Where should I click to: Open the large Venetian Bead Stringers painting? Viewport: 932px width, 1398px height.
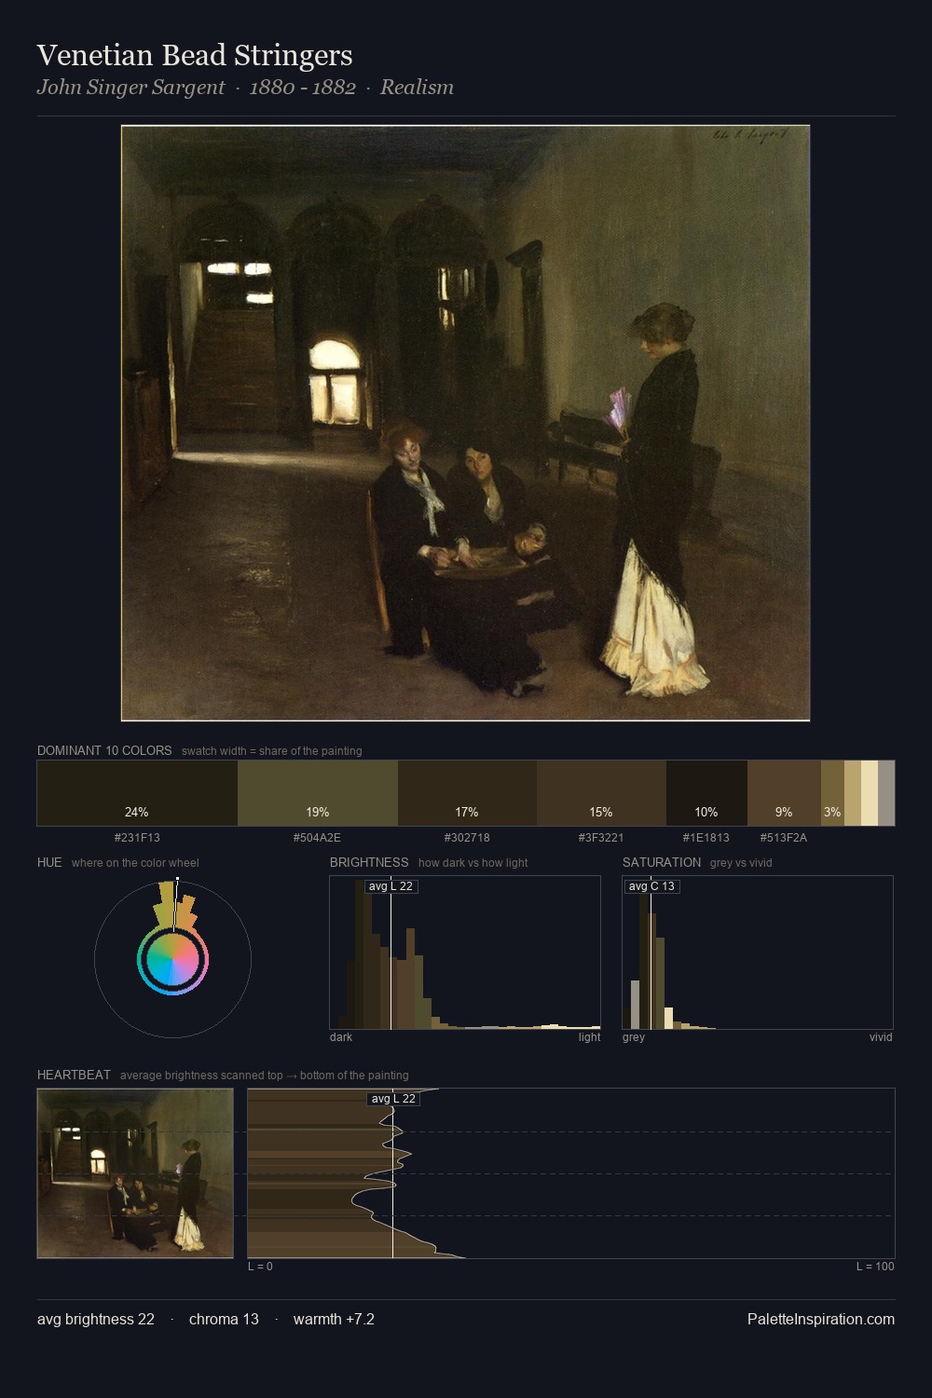(465, 423)
